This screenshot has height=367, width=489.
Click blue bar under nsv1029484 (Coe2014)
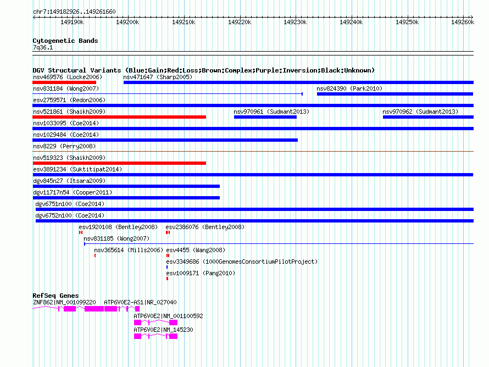tap(165, 140)
